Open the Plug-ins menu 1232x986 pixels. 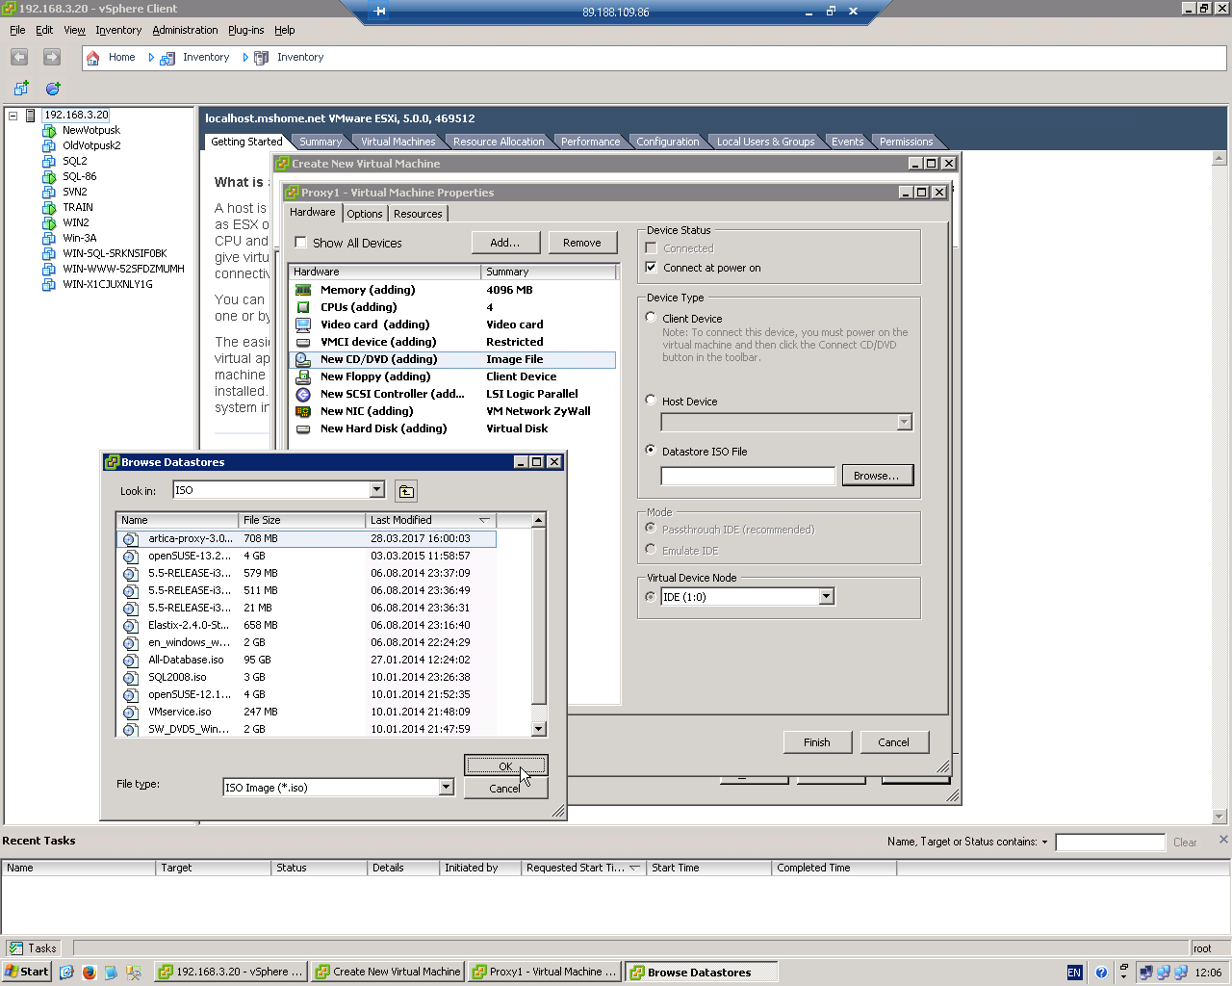click(x=245, y=30)
